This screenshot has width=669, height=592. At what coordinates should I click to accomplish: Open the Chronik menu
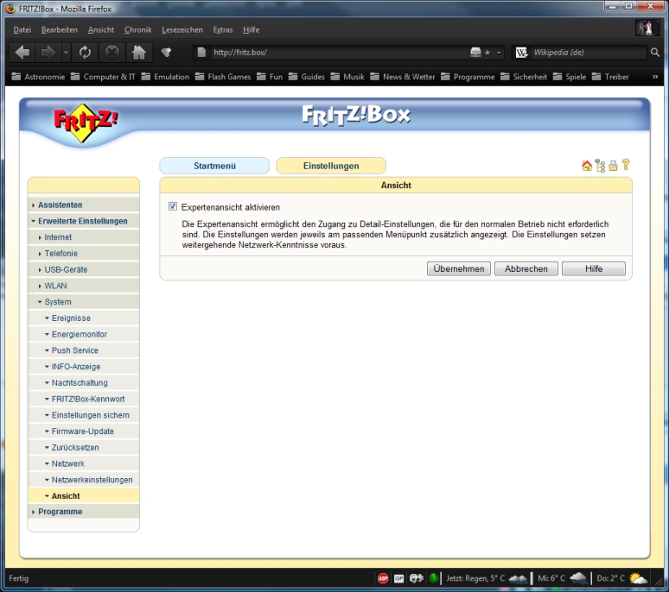pyautogui.click(x=137, y=30)
